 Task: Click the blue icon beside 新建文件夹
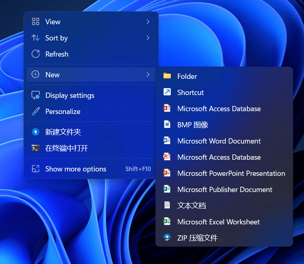click(x=36, y=132)
